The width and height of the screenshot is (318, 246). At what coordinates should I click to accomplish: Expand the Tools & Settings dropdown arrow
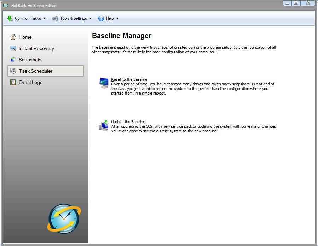pyautogui.click(x=91, y=18)
